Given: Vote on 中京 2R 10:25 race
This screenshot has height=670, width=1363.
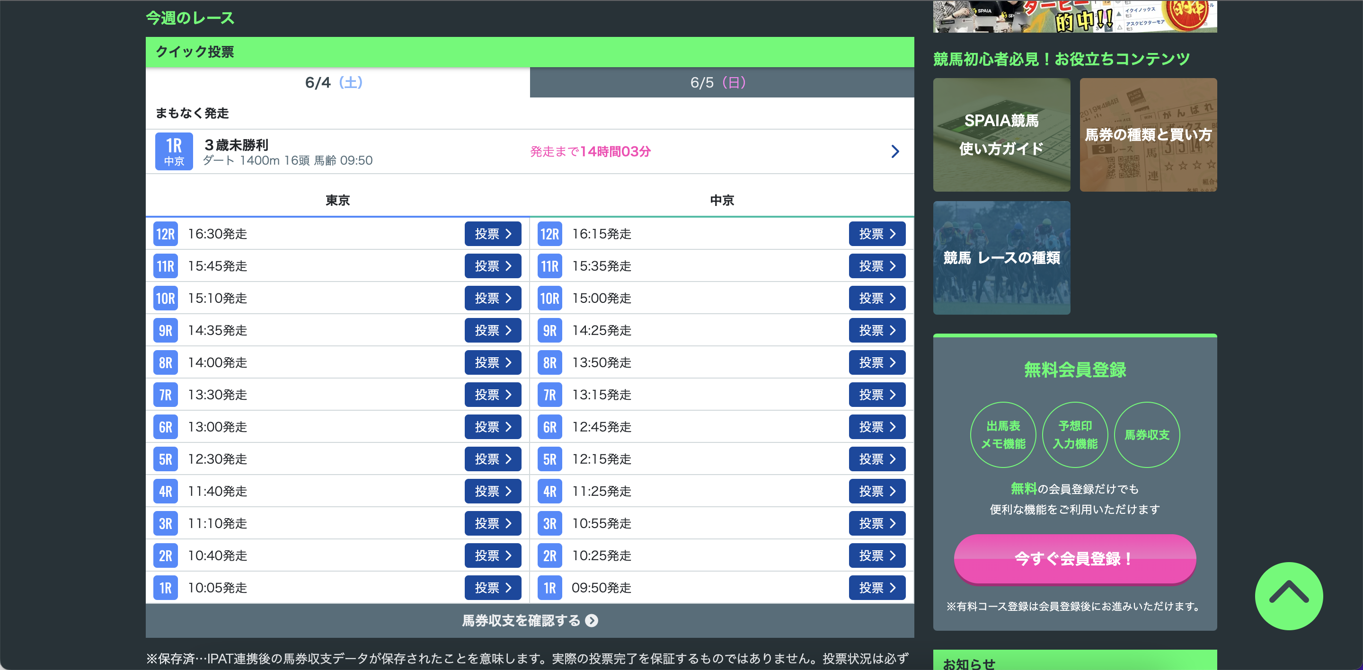Looking at the screenshot, I should point(877,556).
